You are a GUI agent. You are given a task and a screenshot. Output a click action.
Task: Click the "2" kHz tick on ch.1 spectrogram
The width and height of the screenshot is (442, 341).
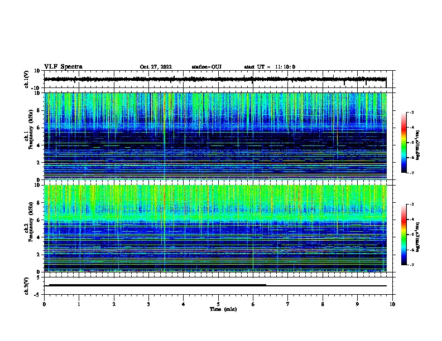point(39,163)
